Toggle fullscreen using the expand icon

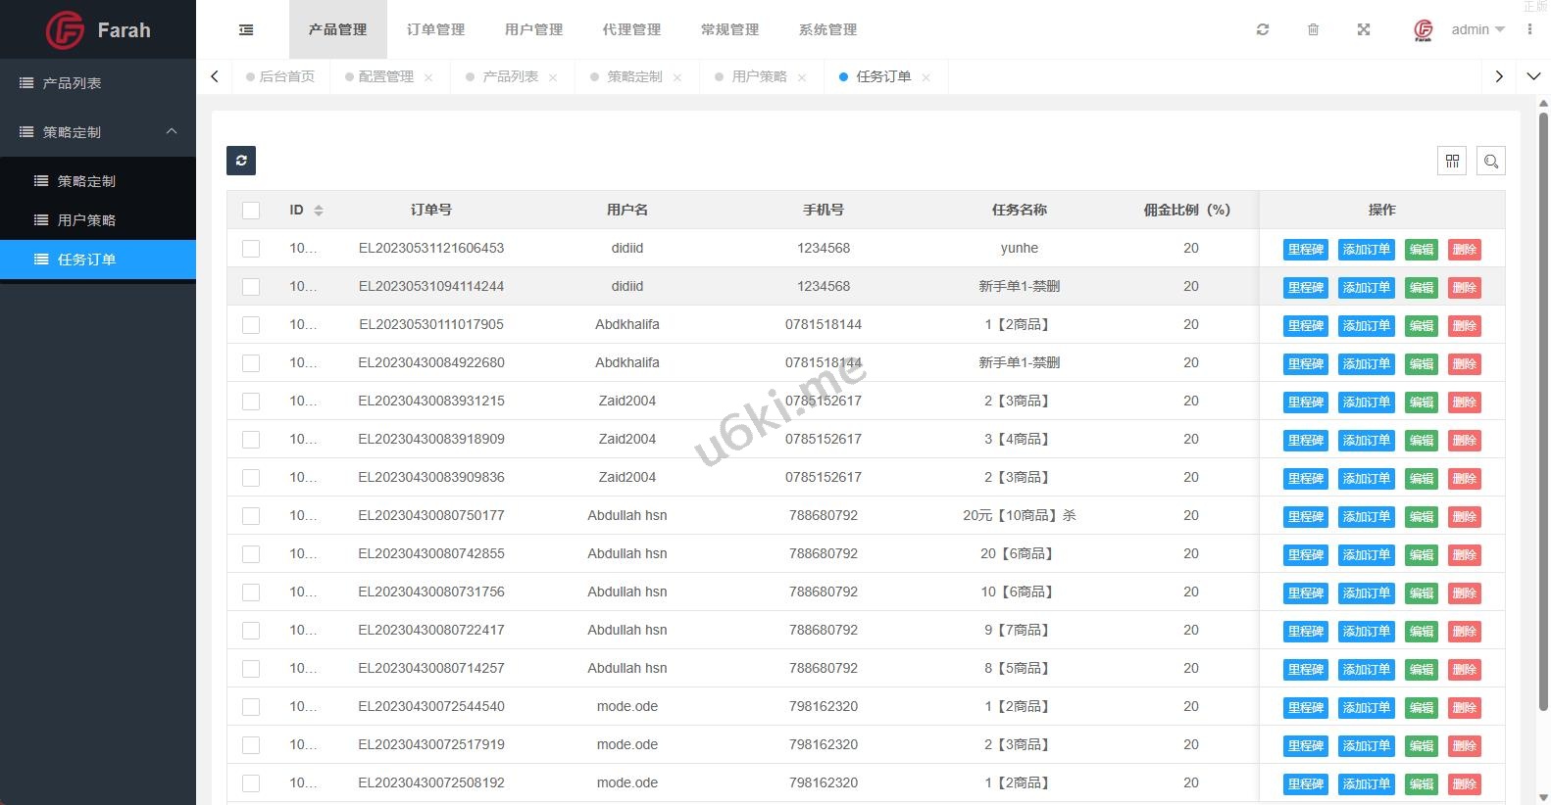pyautogui.click(x=1363, y=30)
